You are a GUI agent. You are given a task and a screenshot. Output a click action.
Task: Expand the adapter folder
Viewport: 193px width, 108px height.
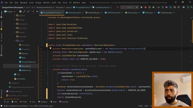point(15,16)
